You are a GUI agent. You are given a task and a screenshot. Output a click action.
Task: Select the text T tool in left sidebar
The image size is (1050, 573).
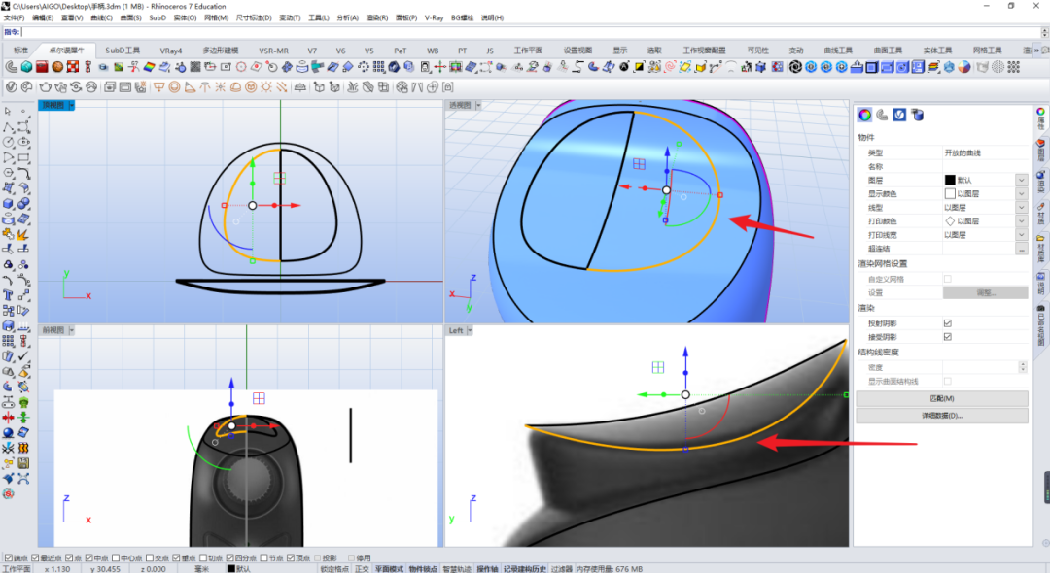point(8,295)
